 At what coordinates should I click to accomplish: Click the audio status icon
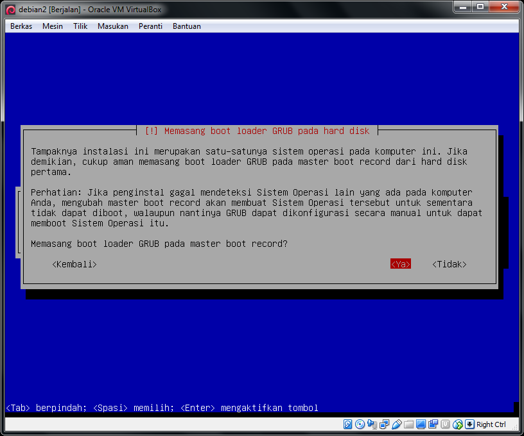[x=372, y=424]
